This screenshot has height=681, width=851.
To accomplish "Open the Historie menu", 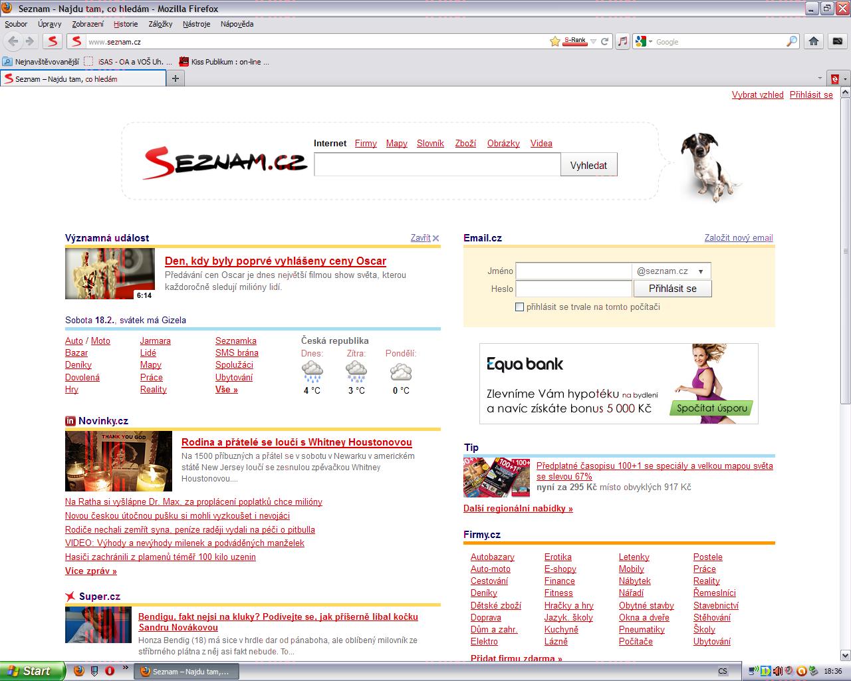I will (126, 24).
